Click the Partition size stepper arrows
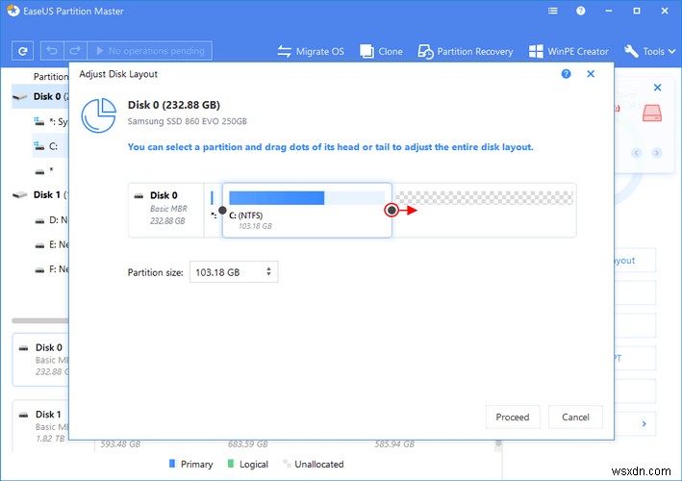Image resolution: width=682 pixels, height=481 pixels. point(268,272)
